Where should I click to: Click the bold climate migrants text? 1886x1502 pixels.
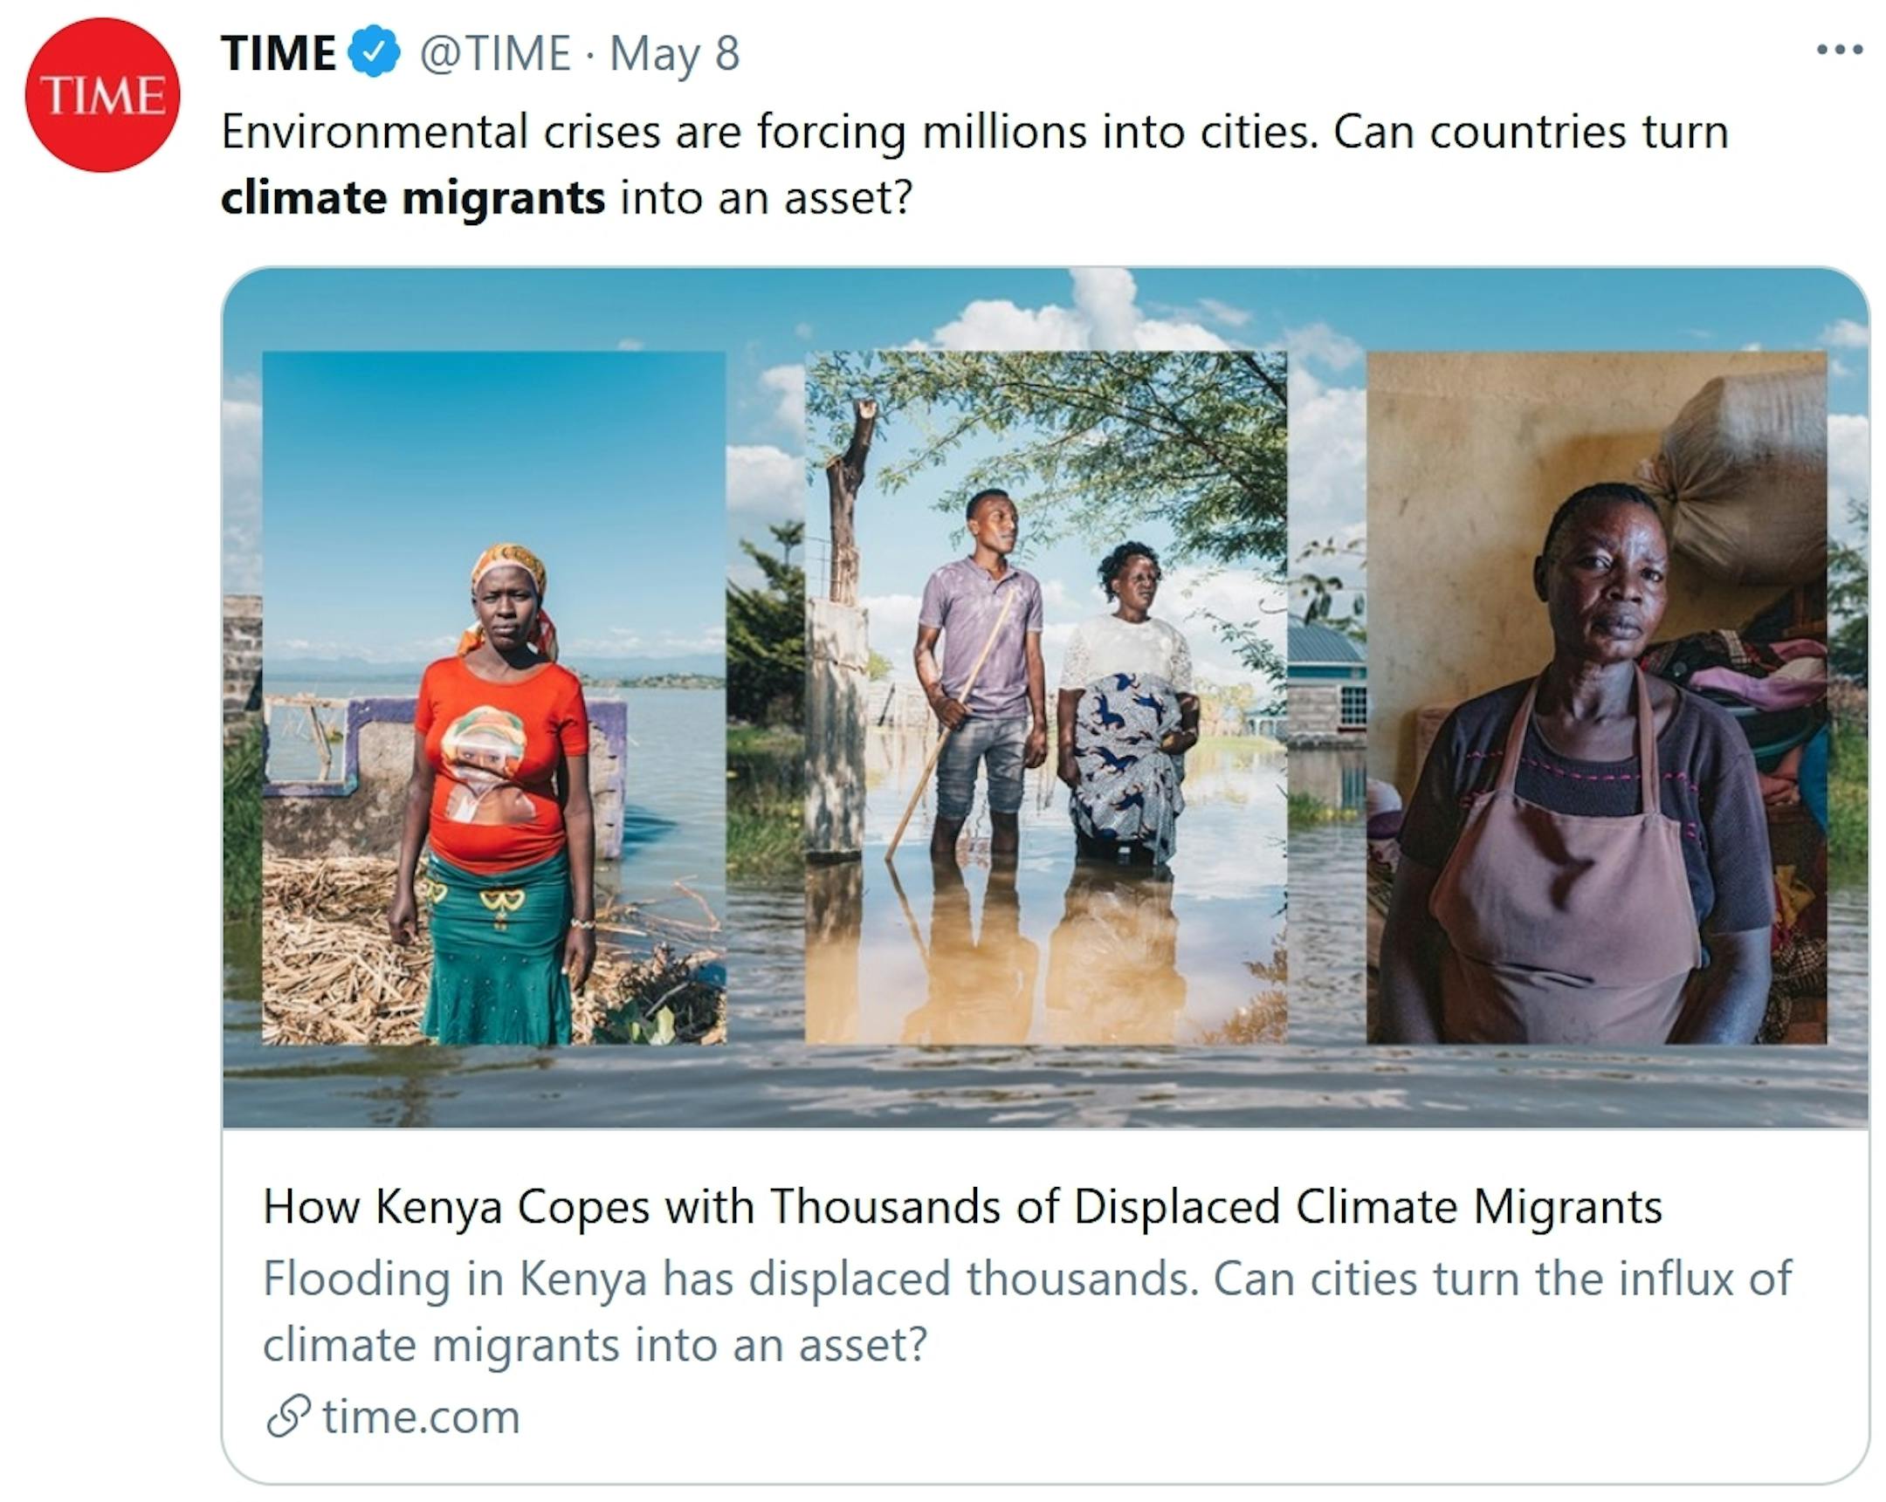click(412, 197)
